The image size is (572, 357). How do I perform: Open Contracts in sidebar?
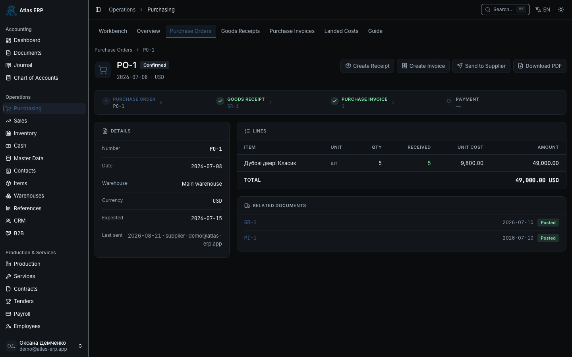click(44, 289)
